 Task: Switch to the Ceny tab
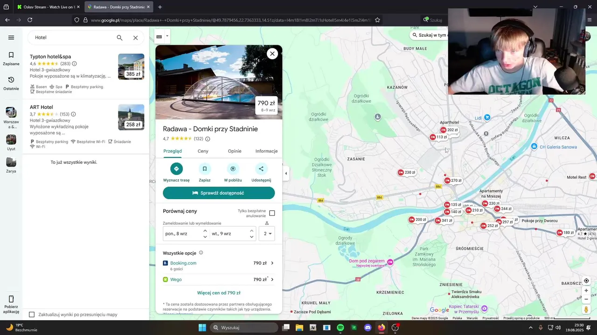tap(203, 151)
